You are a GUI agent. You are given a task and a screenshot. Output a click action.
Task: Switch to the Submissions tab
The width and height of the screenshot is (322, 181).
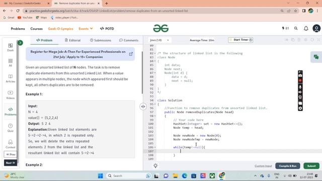(x=101, y=40)
